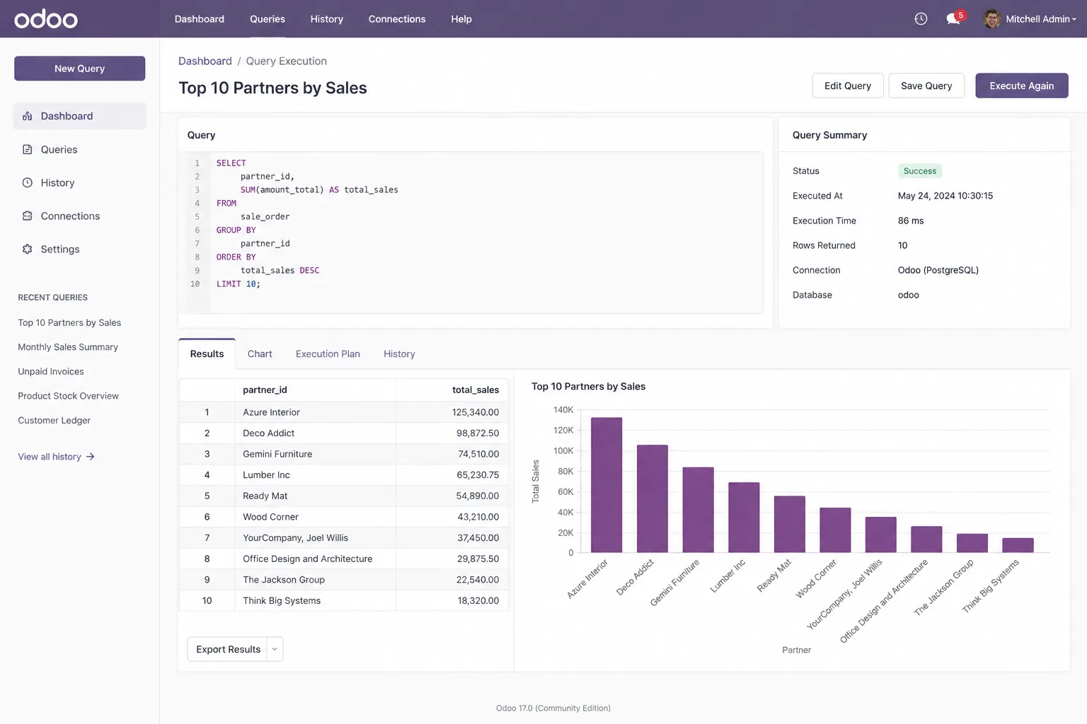Expand Export Results dropdown arrow
Image resolution: width=1087 pixels, height=724 pixels.
click(275, 649)
